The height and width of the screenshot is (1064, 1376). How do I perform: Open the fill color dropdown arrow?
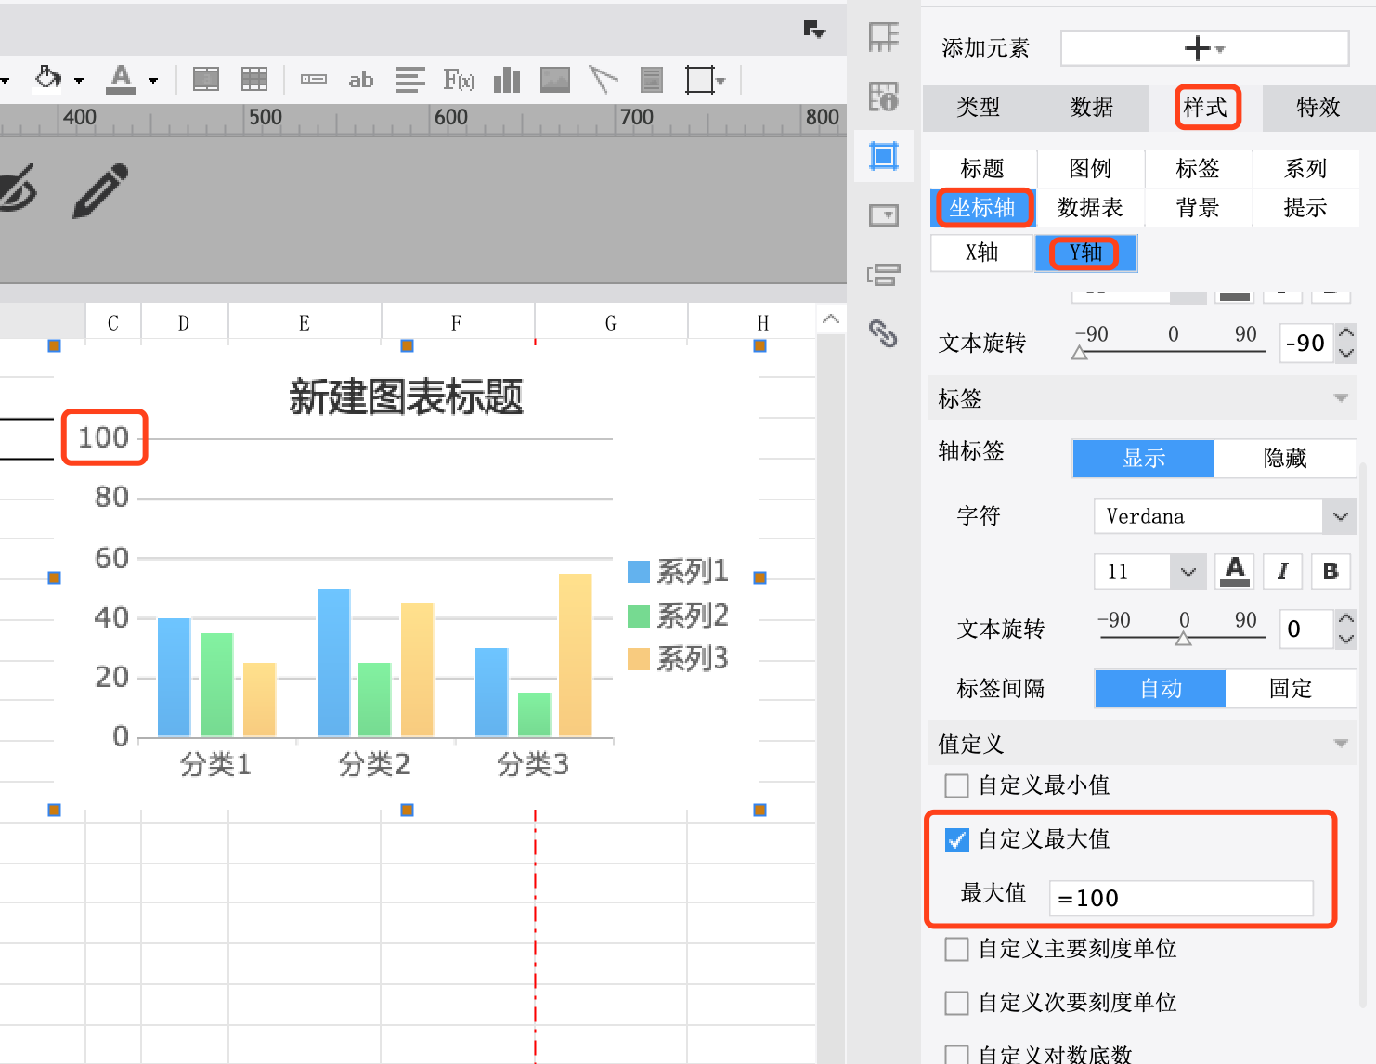(x=79, y=81)
